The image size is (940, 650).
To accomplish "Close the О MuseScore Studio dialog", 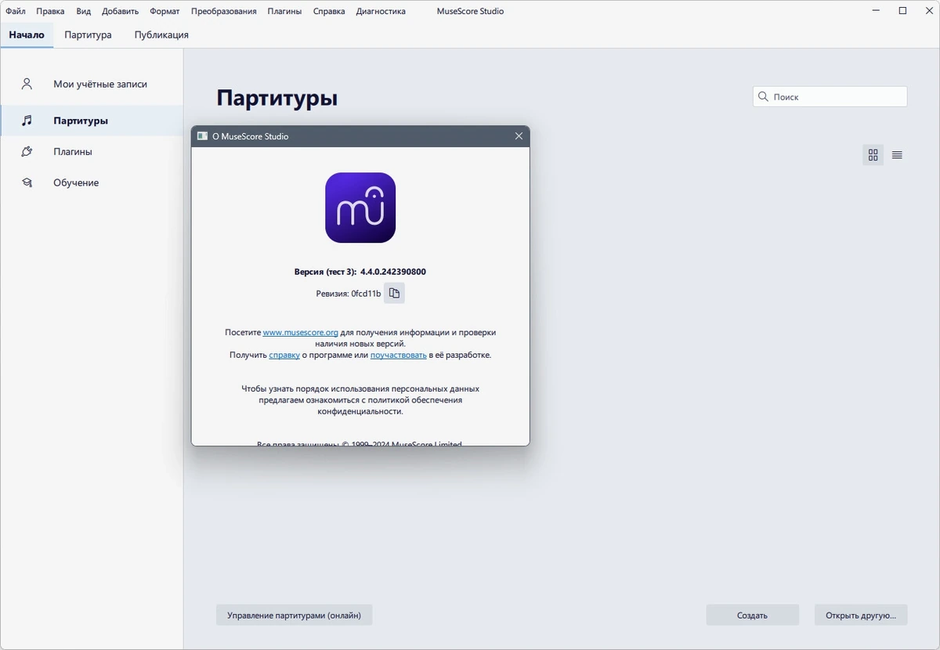I will point(519,136).
